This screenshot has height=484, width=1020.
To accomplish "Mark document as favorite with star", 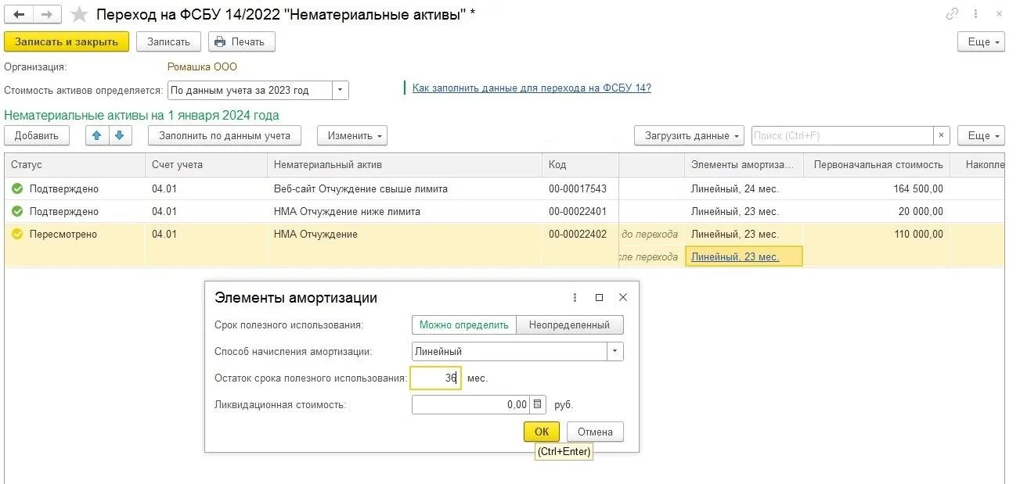I will [79, 14].
